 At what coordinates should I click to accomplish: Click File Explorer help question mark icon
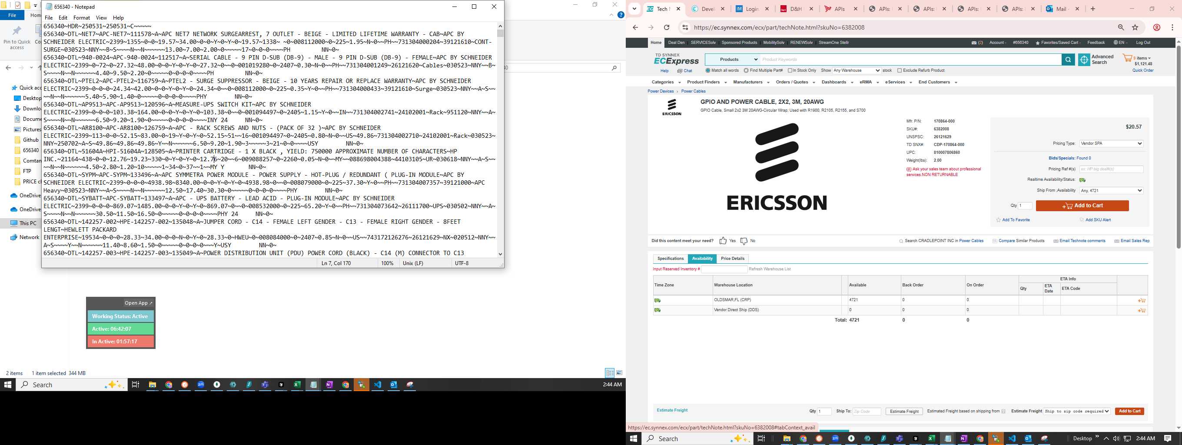(x=621, y=15)
